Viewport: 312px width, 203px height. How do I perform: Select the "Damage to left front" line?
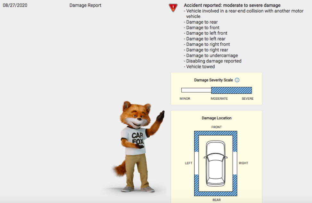pos(206,33)
